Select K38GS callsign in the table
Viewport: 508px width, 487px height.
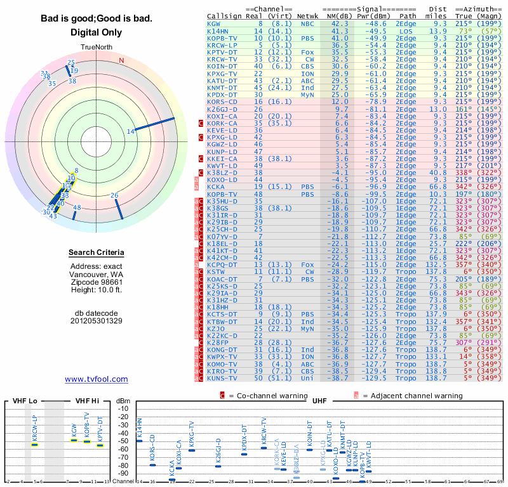(218, 209)
